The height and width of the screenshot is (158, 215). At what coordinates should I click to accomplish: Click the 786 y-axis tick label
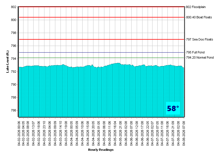(13, 111)
